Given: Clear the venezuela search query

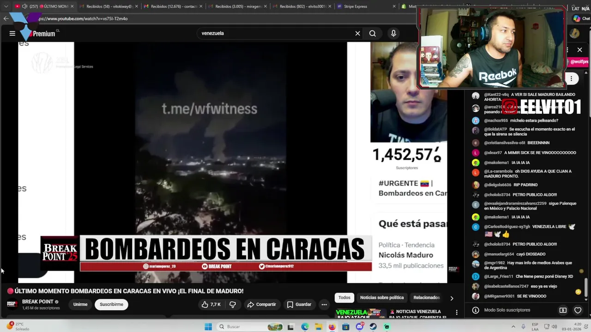Looking at the screenshot, I should [357, 33].
